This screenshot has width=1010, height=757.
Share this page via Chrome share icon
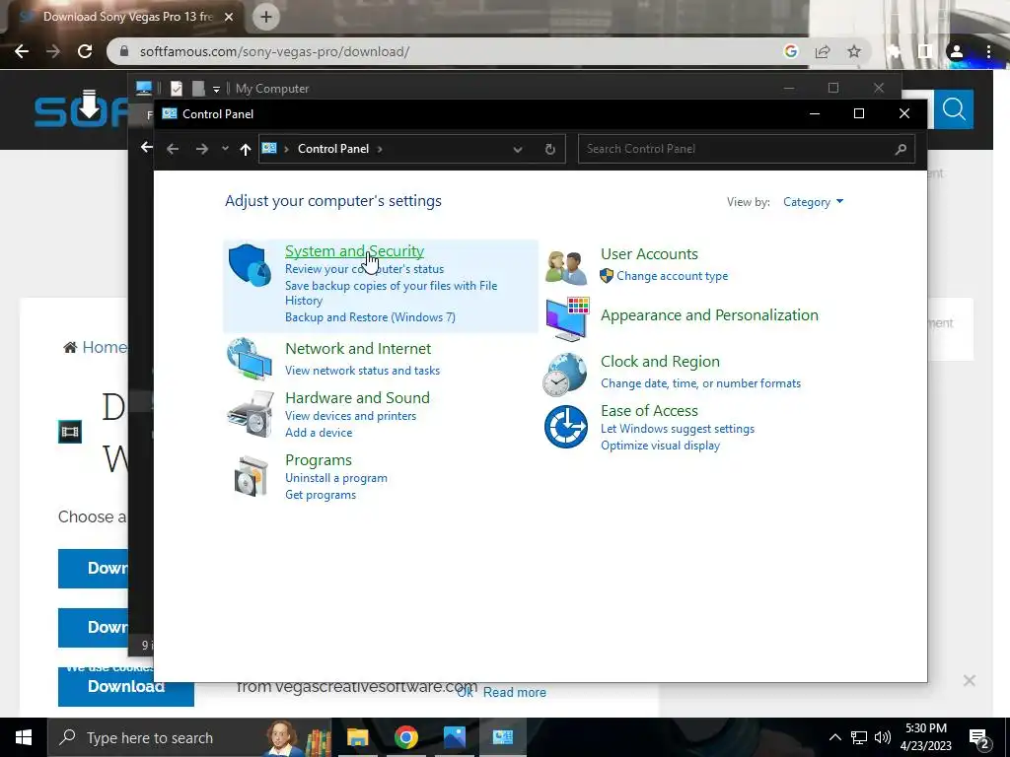tap(823, 51)
